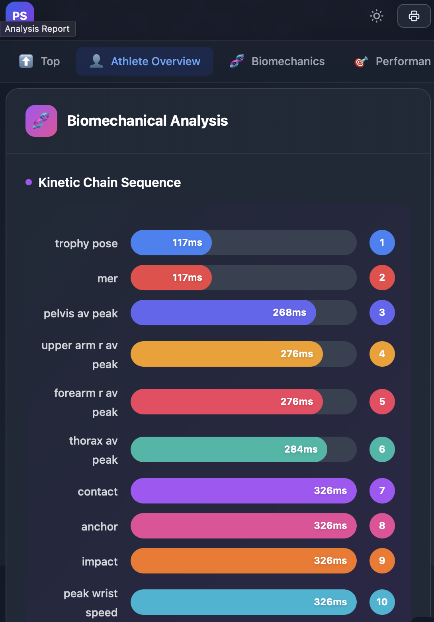The image size is (434, 622).
Task: Click sequence badge 1 next to trophy pose
Action: [382, 243]
